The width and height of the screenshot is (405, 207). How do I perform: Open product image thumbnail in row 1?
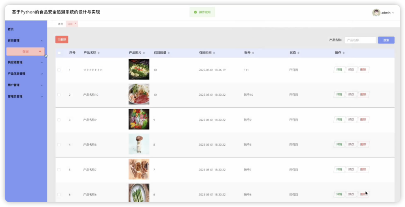coord(139,69)
